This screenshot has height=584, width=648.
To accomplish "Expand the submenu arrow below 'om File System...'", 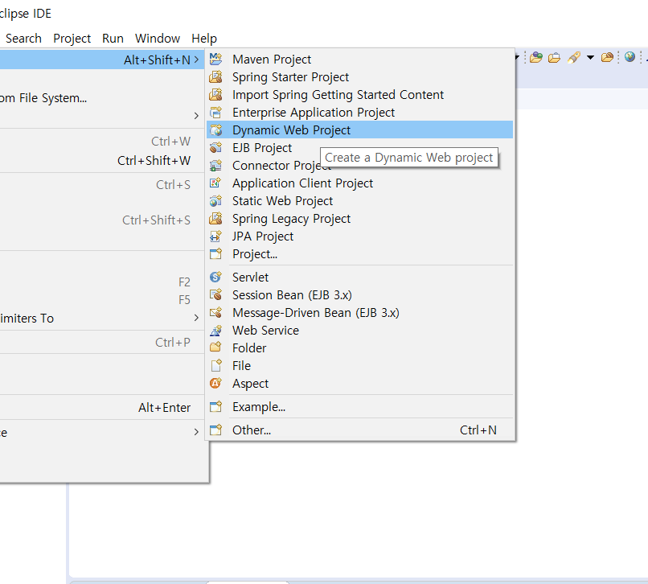I will 196,116.
